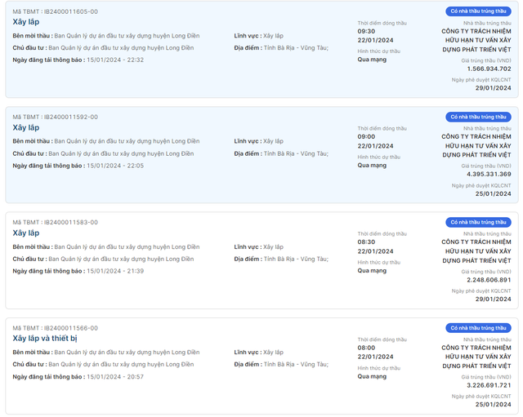Click the winning bid price 2.248.606.891
Image resolution: width=523 pixels, height=417 pixels.
(x=489, y=280)
